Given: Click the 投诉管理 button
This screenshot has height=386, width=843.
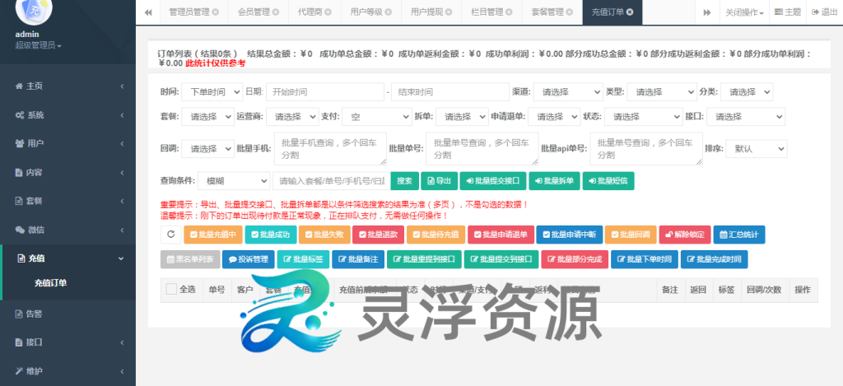Looking at the screenshot, I should coord(248,259).
